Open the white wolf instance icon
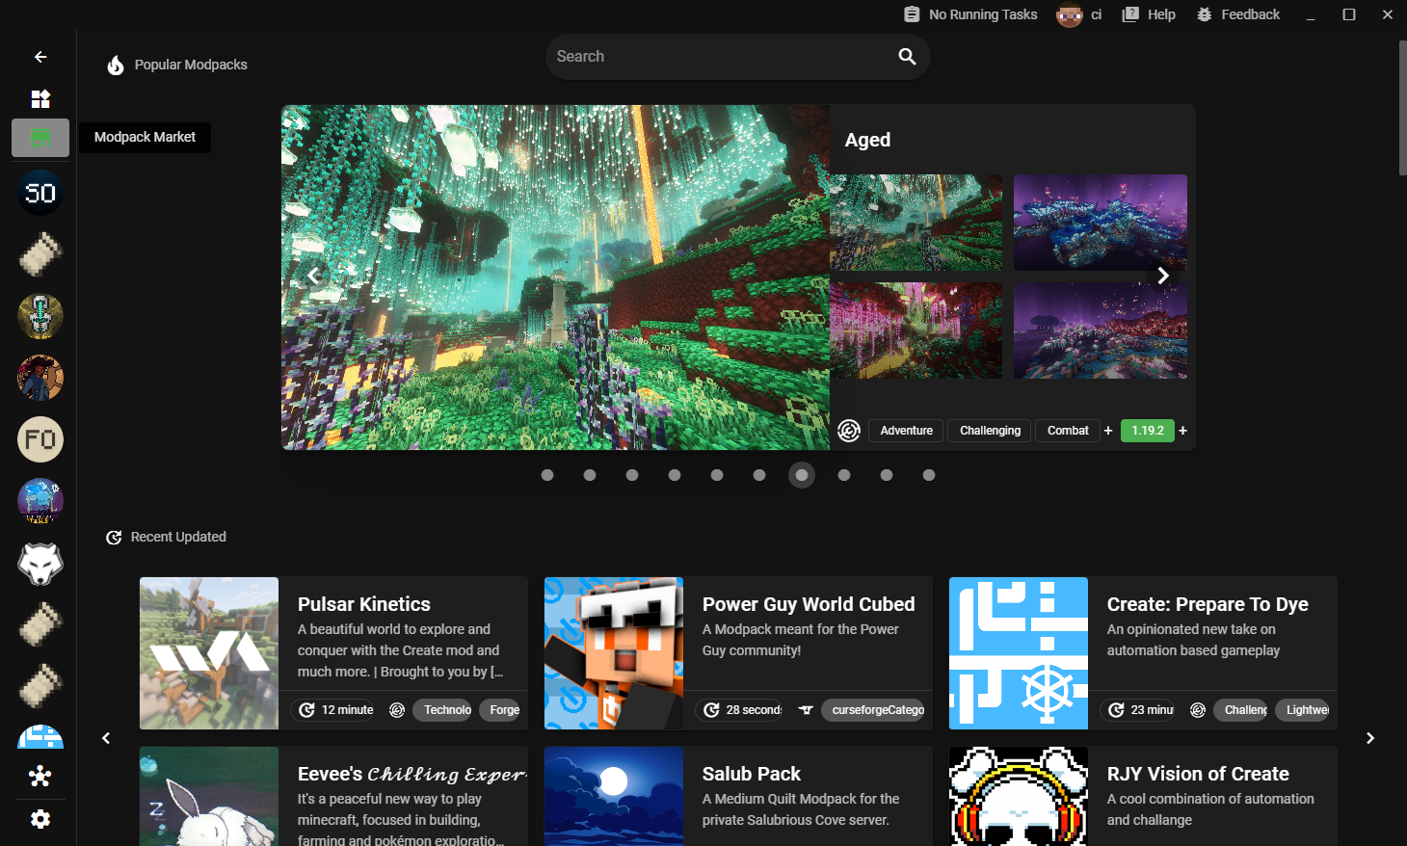The height and width of the screenshot is (846, 1407). (40, 563)
